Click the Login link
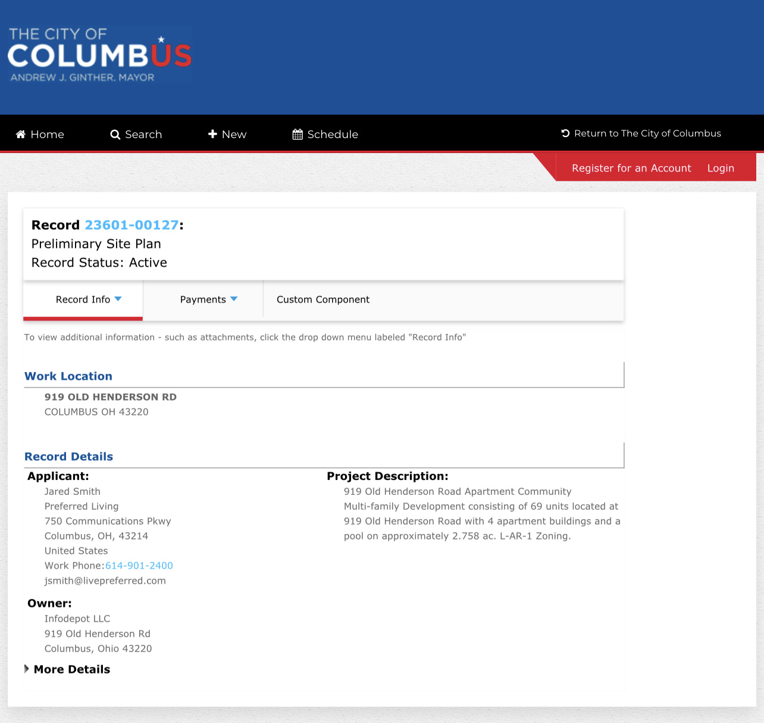764x723 pixels. coord(721,168)
